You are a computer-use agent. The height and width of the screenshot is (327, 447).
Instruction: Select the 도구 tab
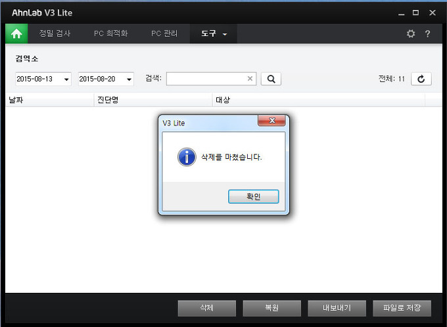(x=214, y=33)
